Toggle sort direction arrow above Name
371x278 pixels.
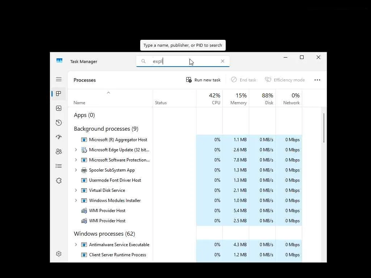pos(108,93)
